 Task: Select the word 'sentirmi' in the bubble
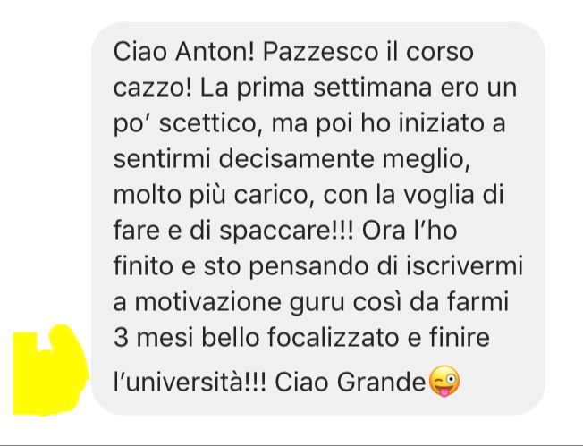(x=162, y=159)
